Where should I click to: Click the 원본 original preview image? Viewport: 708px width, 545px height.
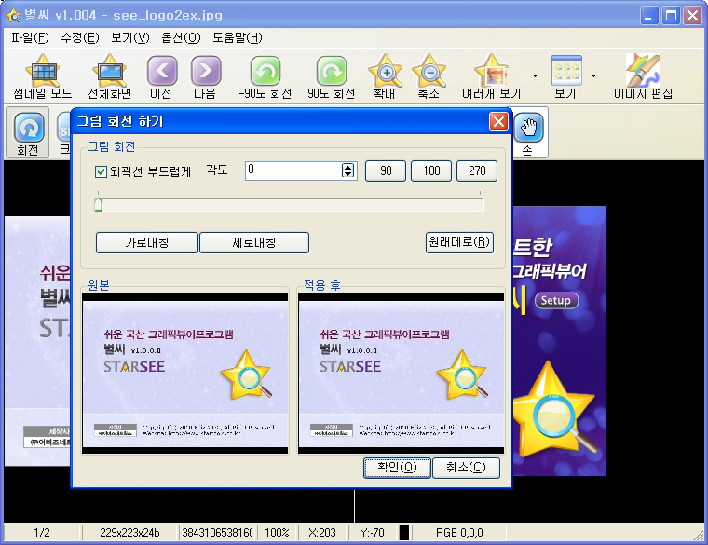[185, 374]
